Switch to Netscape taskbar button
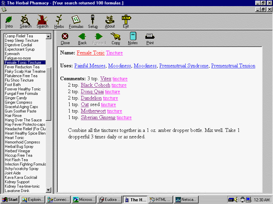This screenshot has height=204, width=273. [186, 200]
